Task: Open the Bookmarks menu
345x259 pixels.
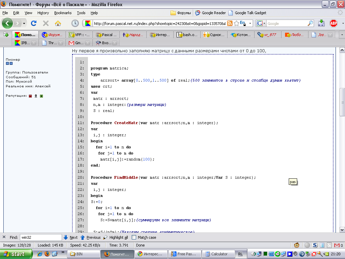Action: point(63,13)
